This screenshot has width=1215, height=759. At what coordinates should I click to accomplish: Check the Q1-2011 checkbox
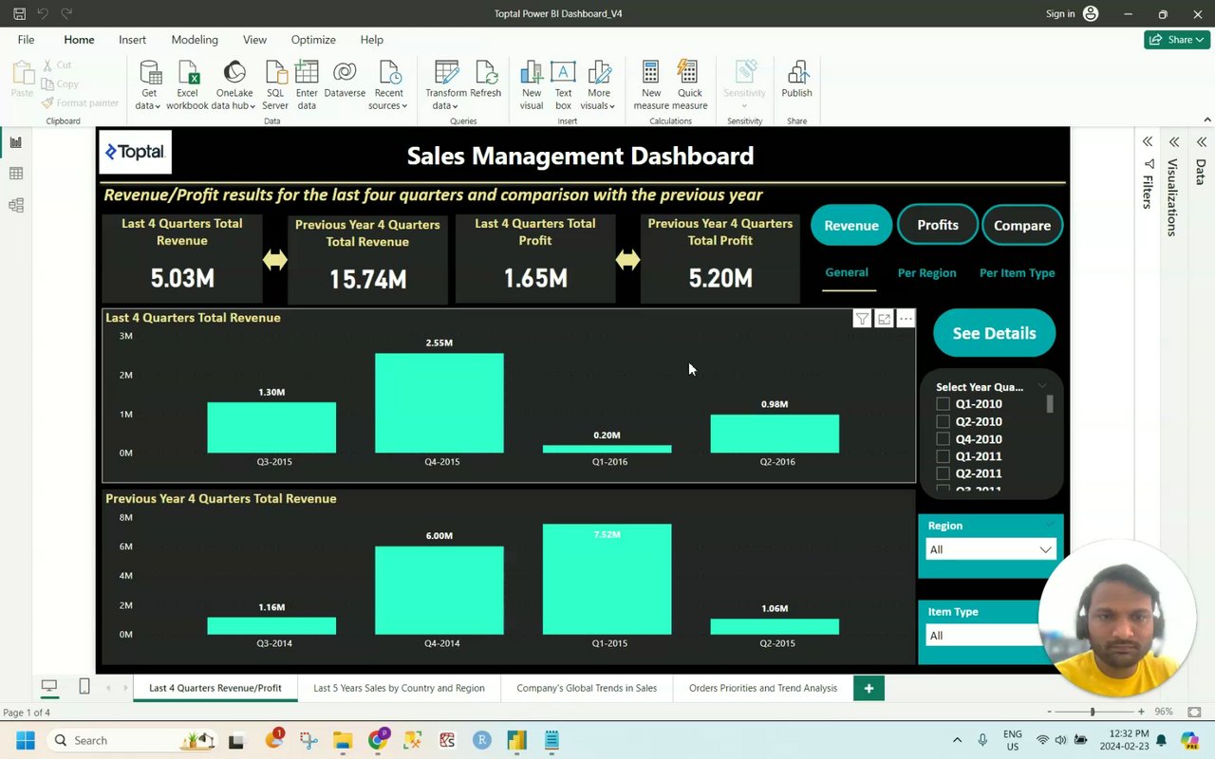tap(943, 456)
